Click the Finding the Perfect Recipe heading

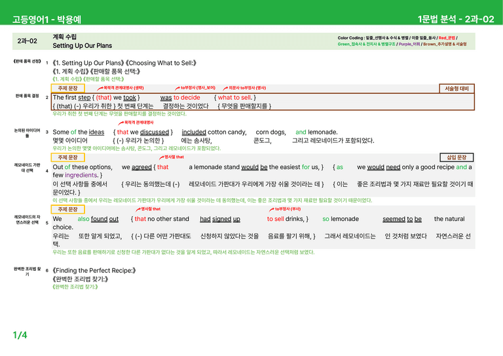coord(94,271)
